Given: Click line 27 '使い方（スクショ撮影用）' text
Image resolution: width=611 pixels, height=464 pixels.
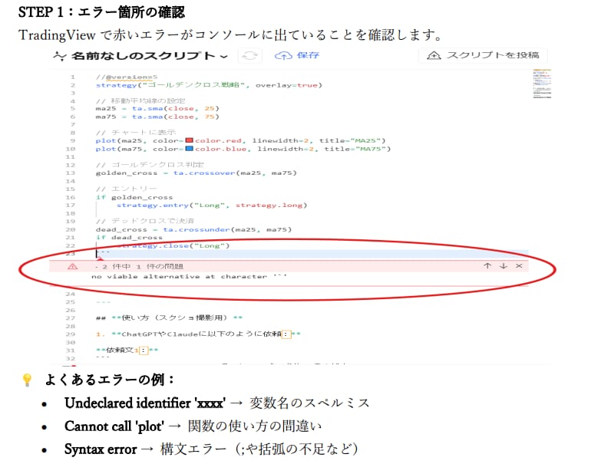Looking at the screenshot, I should tap(174, 318).
